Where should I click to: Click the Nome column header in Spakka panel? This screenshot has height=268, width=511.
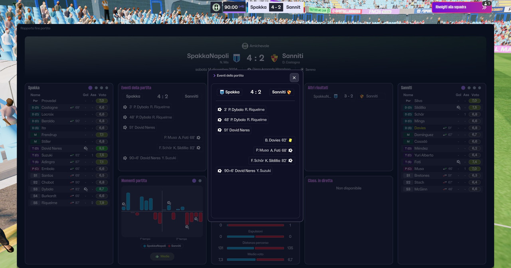36,95
